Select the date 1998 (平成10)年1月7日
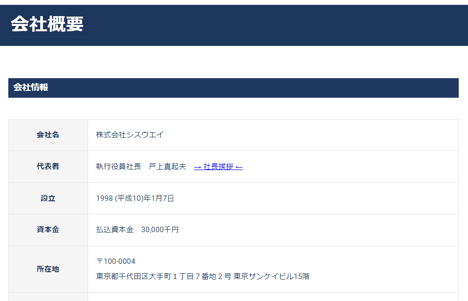468x301 pixels. tap(135, 198)
